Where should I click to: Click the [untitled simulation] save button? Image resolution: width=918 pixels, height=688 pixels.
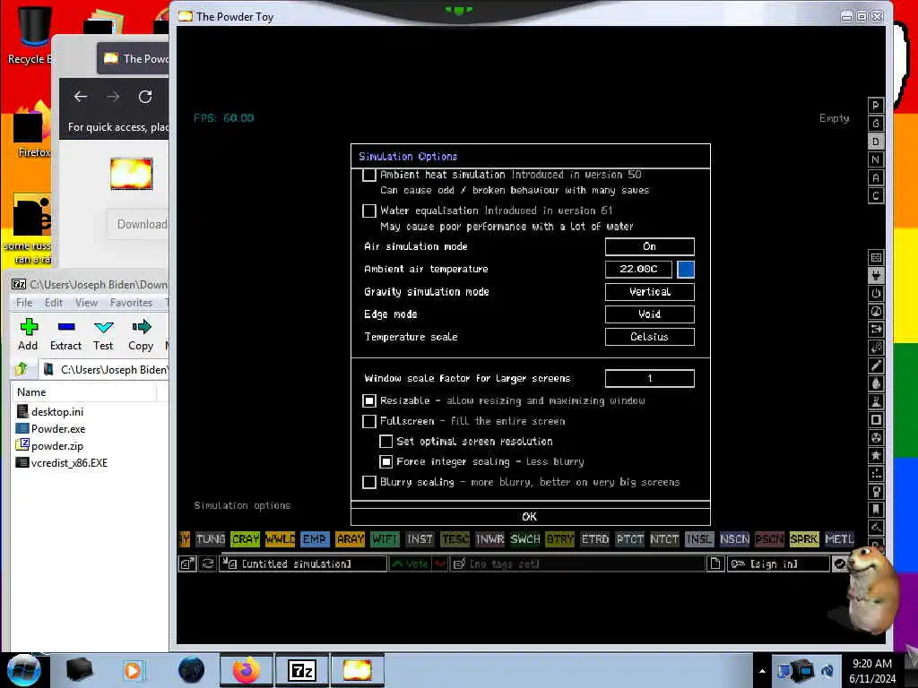(x=303, y=564)
